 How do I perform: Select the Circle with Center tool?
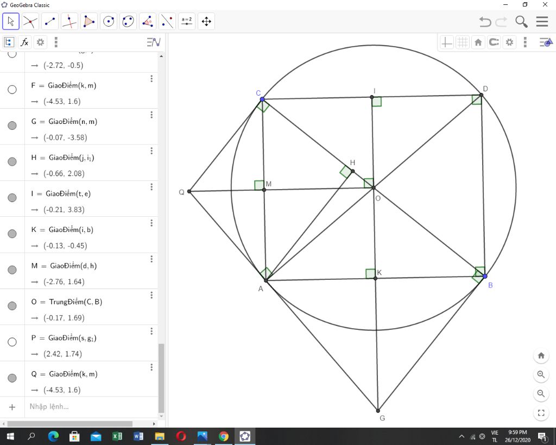109,21
